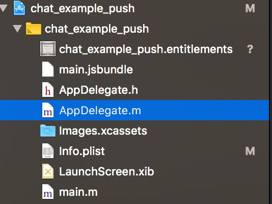
Task: Click the Xcode project blueprint icon
Action: [19, 8]
